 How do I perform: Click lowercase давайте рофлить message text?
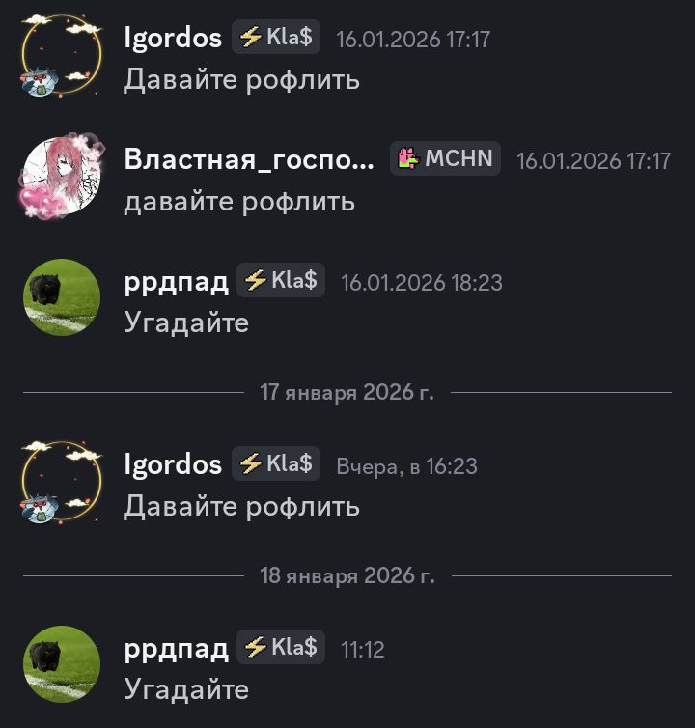(239, 202)
